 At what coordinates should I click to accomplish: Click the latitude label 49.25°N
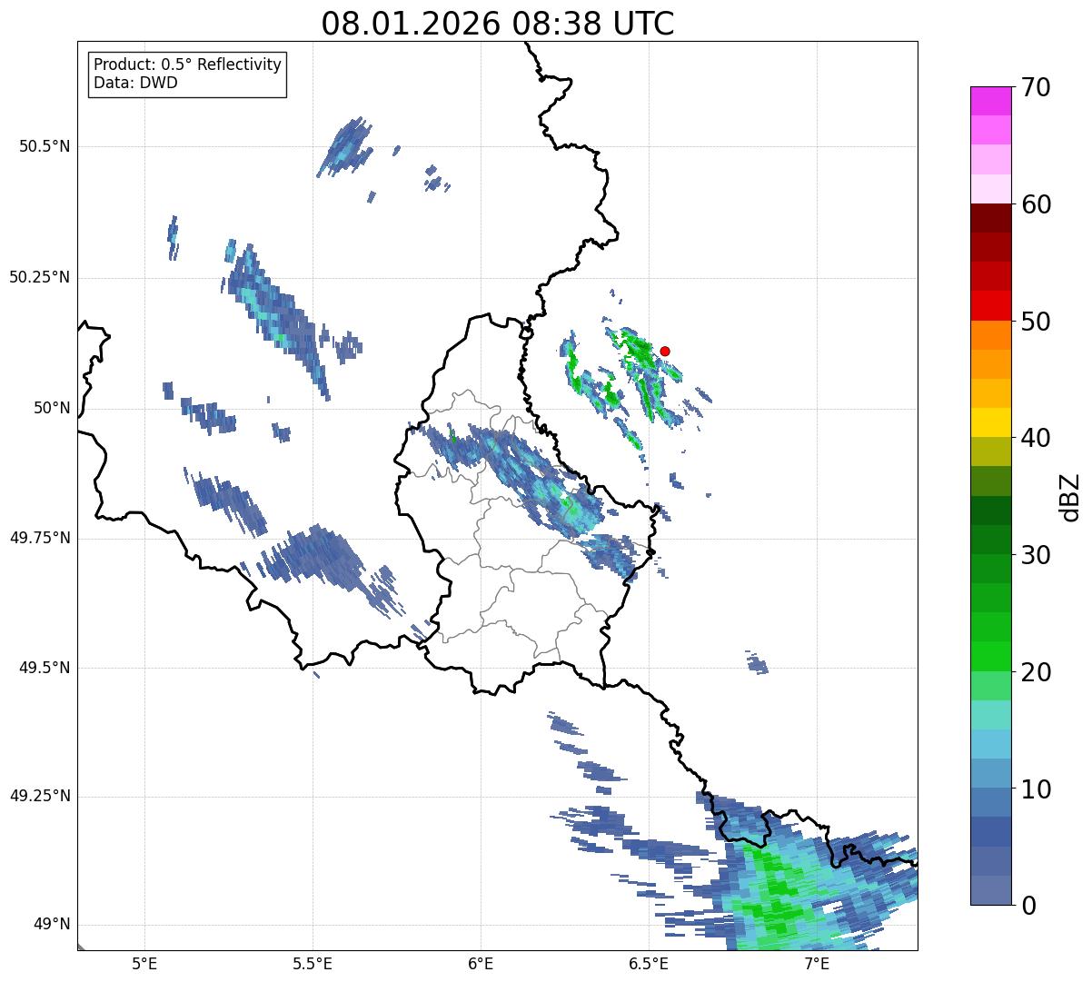(x=40, y=796)
